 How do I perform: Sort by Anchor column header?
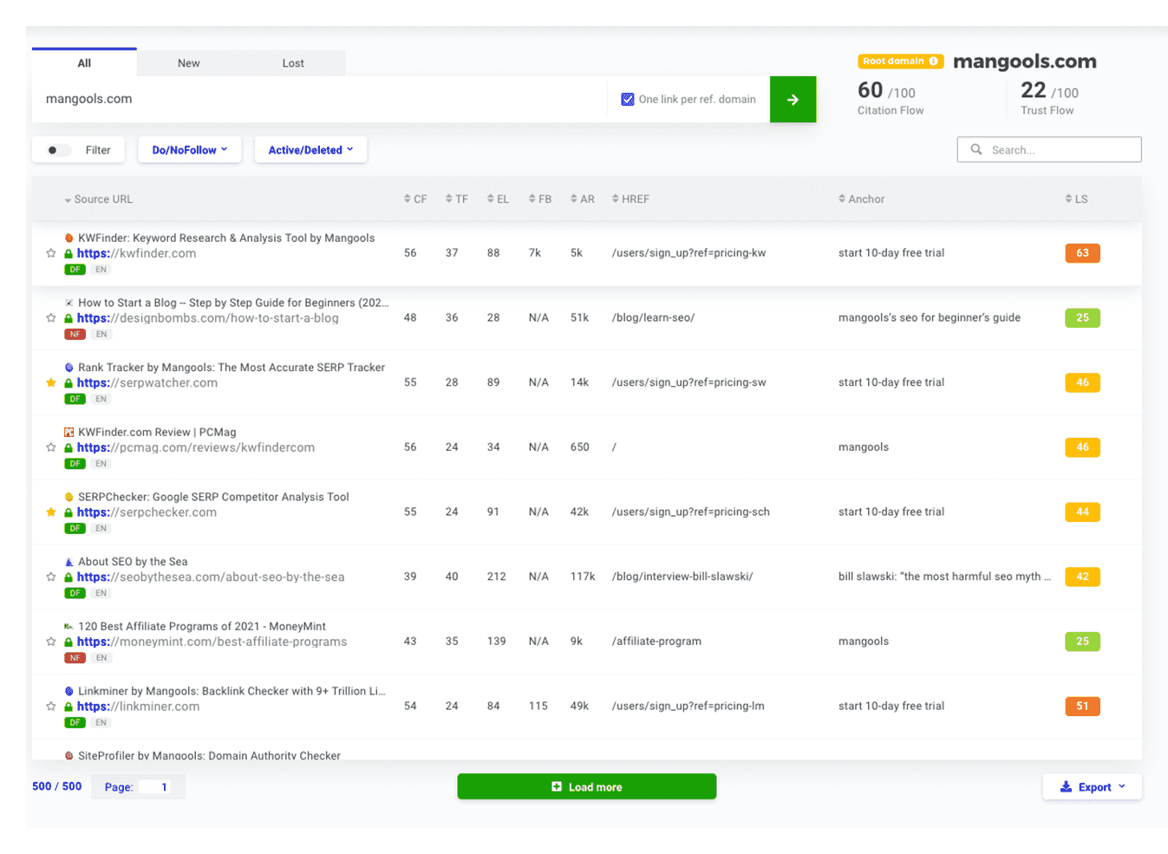click(861, 199)
